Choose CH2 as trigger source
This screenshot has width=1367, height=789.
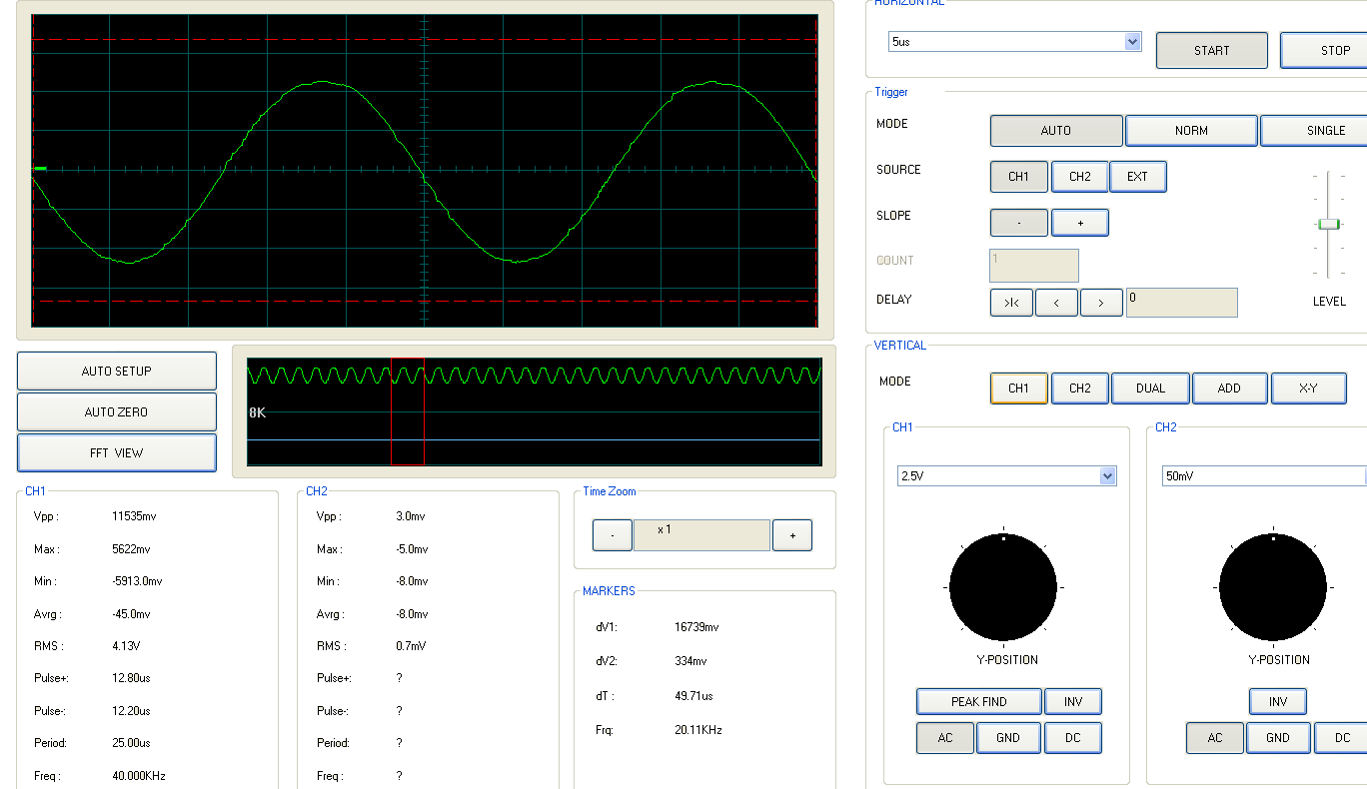coord(1080,177)
